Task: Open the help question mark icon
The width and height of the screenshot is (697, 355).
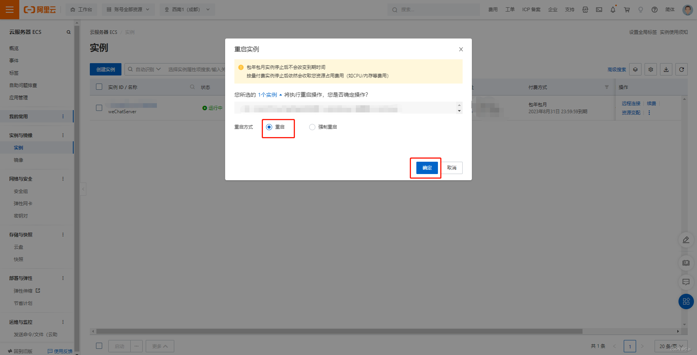Action: coord(654,10)
